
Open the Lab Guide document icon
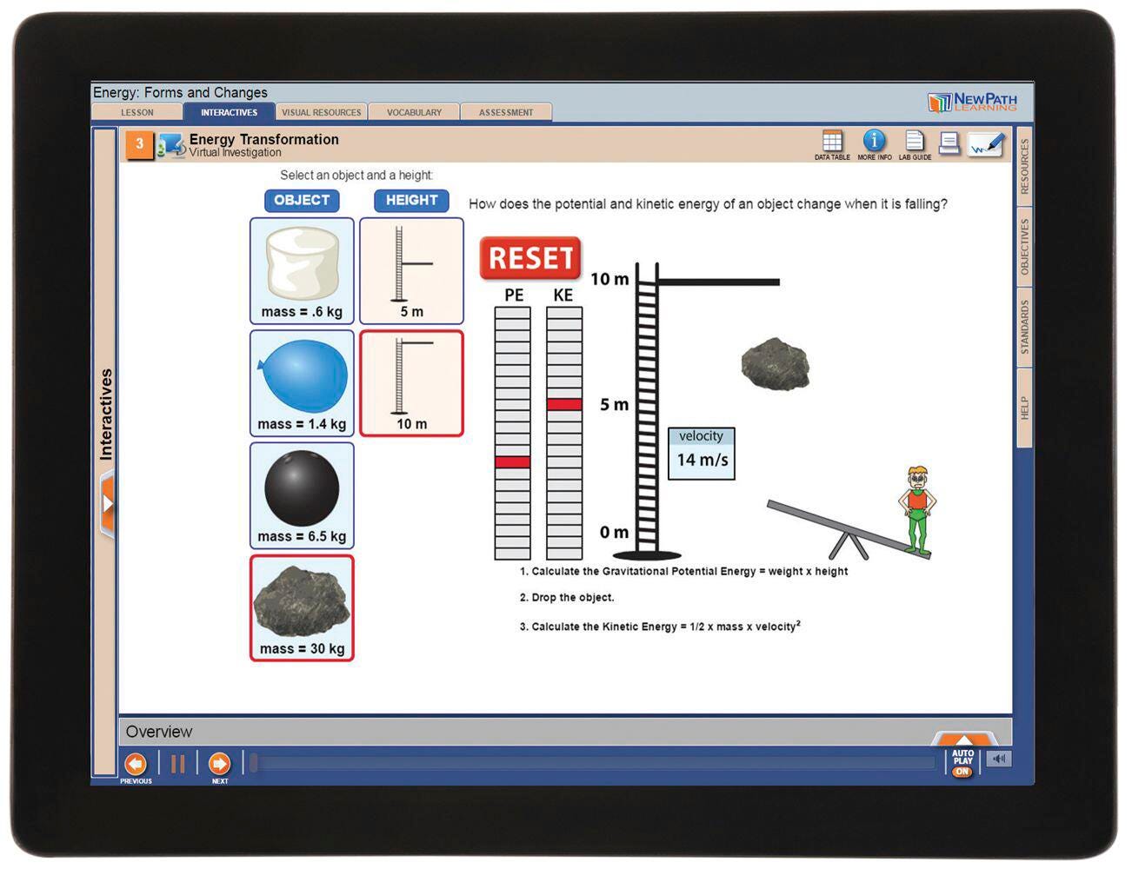[x=915, y=142]
